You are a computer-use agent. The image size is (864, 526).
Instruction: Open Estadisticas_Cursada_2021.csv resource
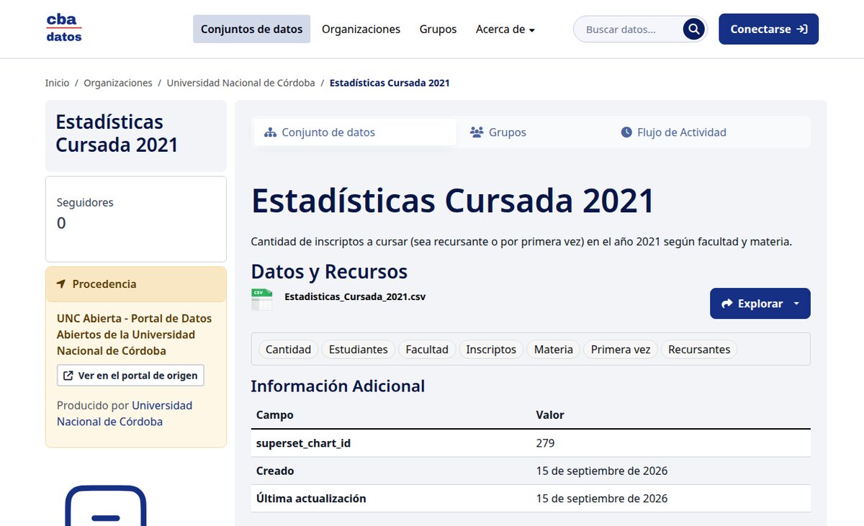(355, 296)
